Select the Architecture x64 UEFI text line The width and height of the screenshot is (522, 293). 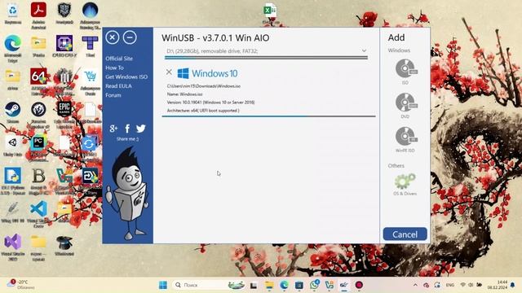[203, 111]
